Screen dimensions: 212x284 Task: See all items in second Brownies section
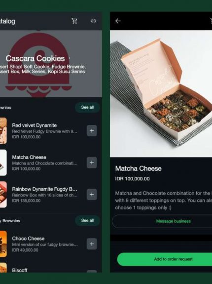87,220
